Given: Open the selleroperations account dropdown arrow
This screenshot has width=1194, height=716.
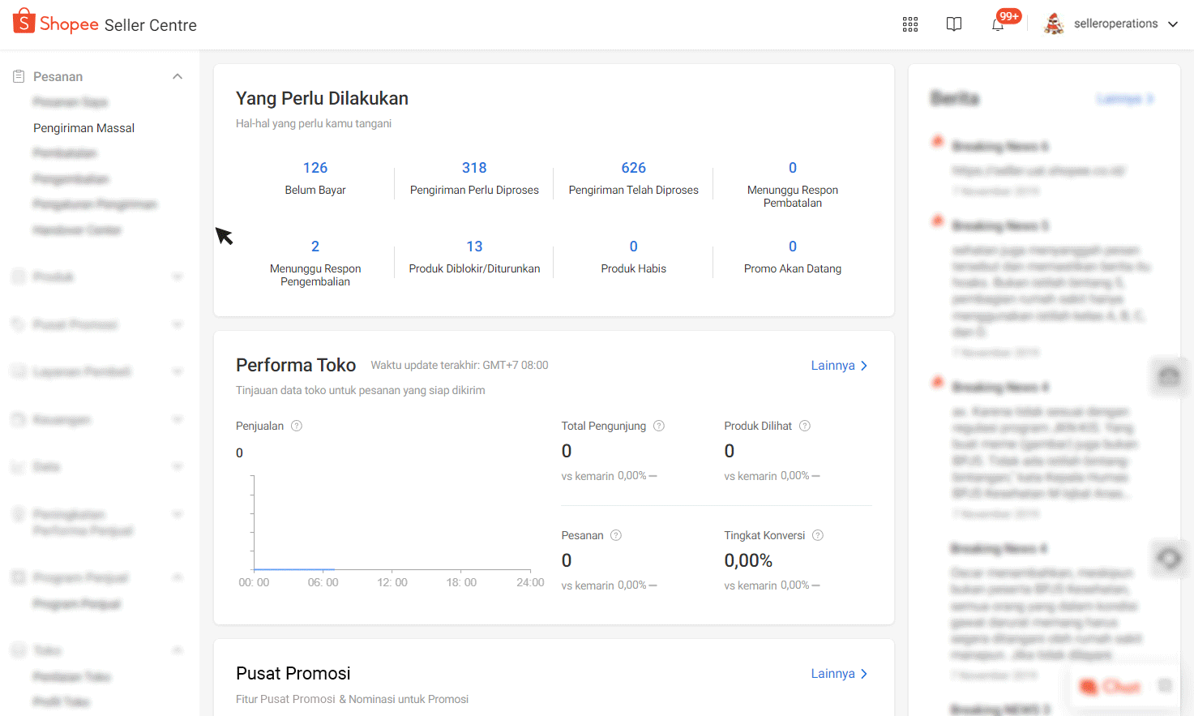Looking at the screenshot, I should [1173, 24].
